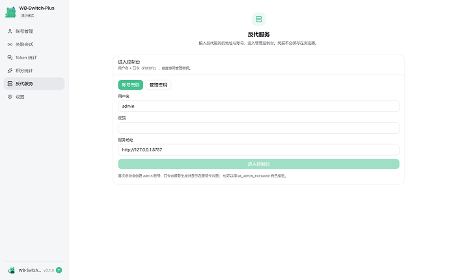Open 账号管理 via its person icon
Screen dimensions: 449x280
[10, 31]
